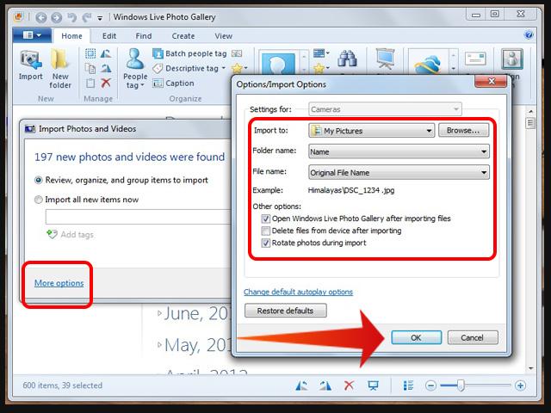
Task: Start slide show from status bar icon
Action: coord(373,385)
